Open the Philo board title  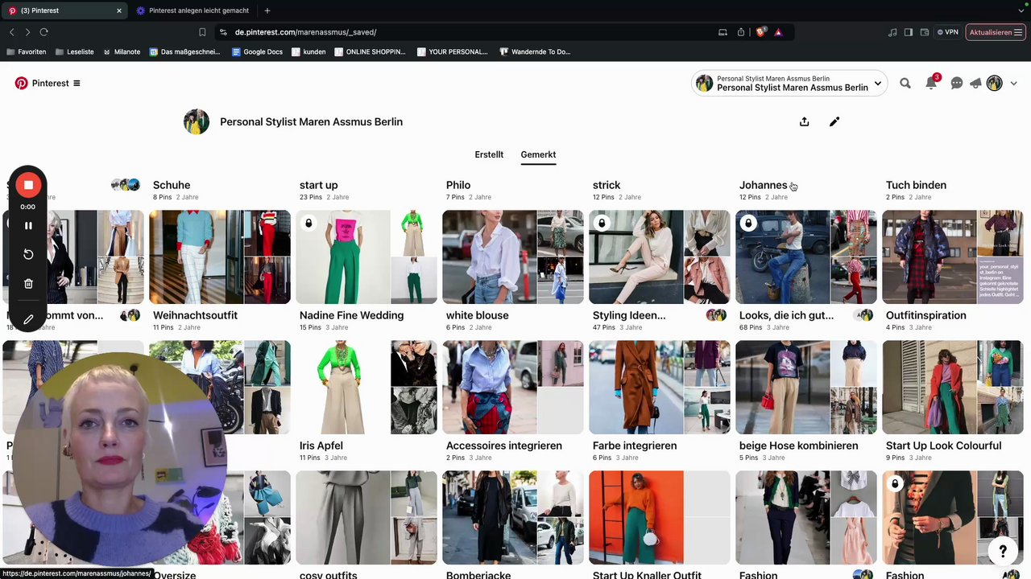click(x=458, y=185)
